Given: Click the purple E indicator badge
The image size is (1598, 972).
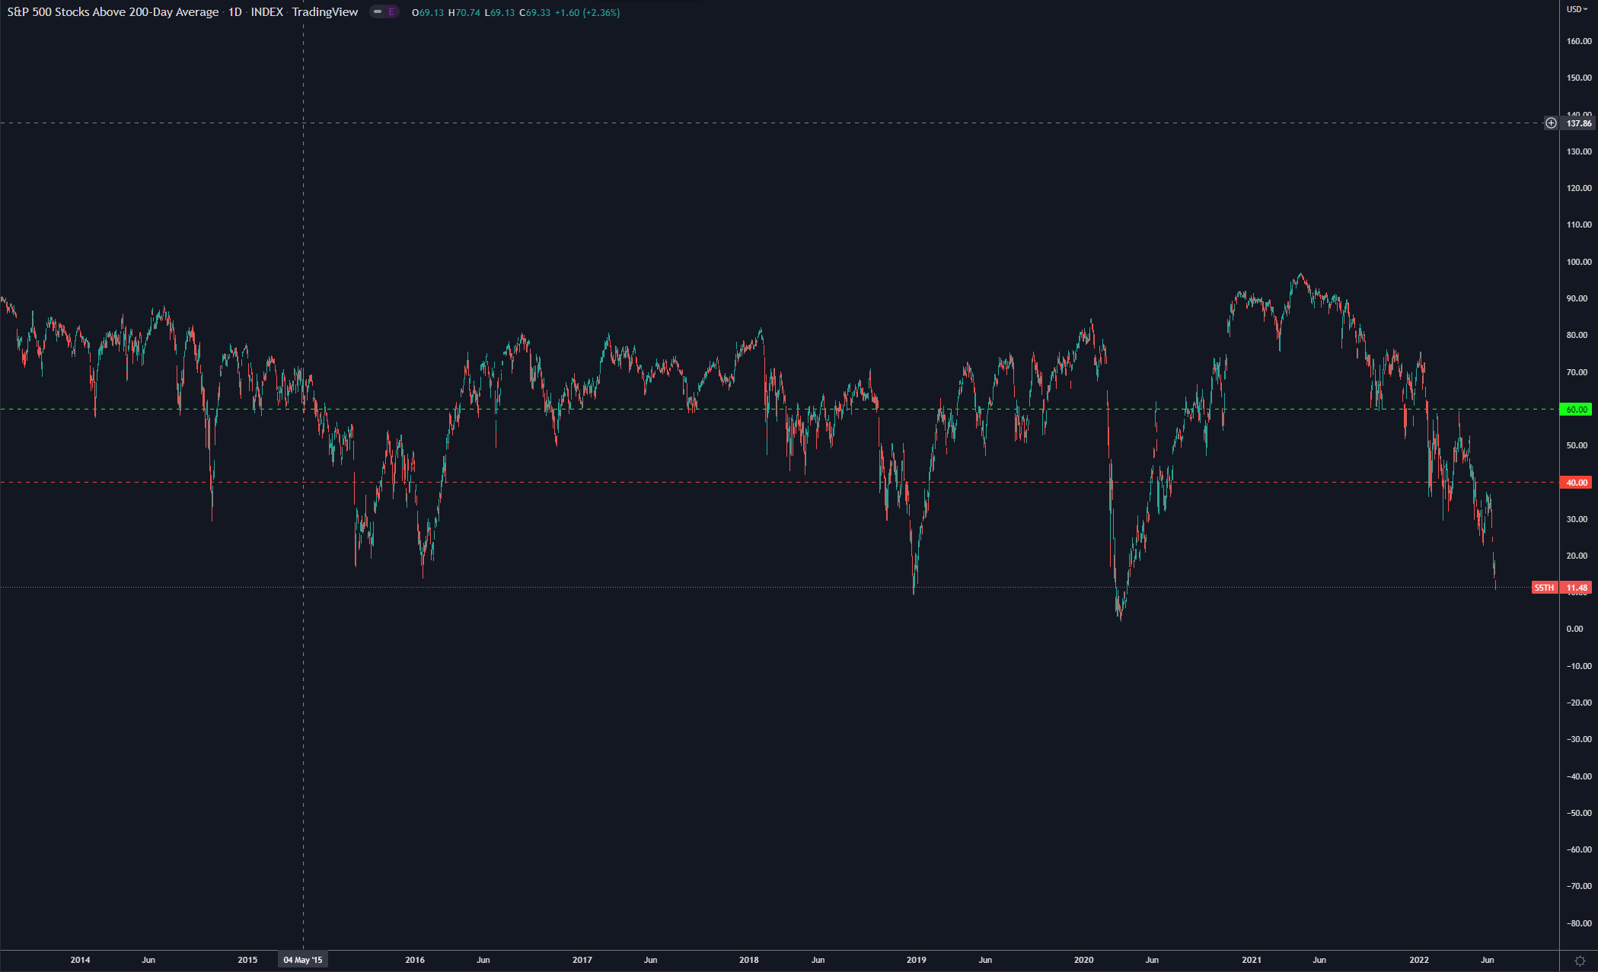Looking at the screenshot, I should pyautogui.click(x=391, y=12).
